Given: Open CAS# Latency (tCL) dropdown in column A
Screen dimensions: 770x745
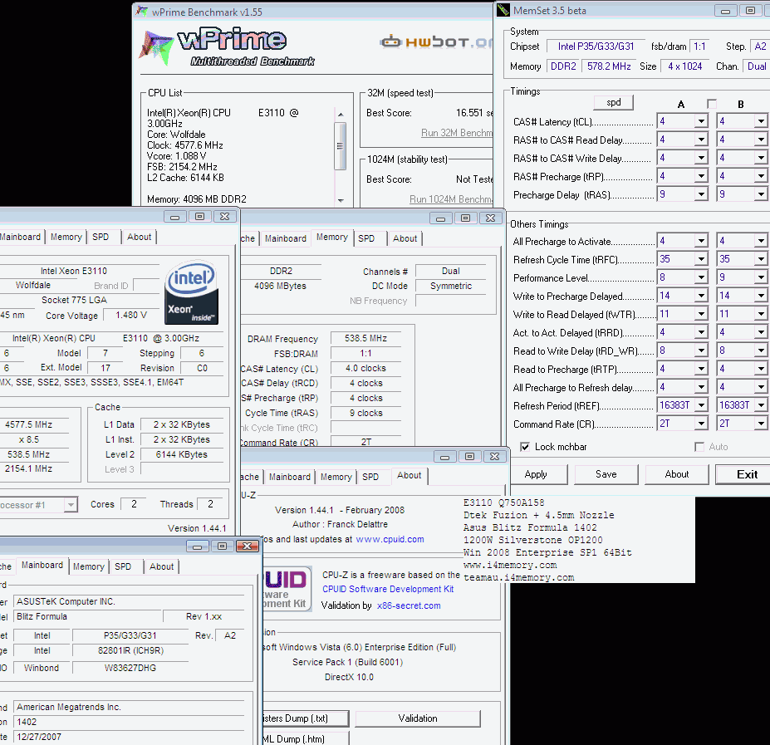Looking at the screenshot, I should click(701, 121).
